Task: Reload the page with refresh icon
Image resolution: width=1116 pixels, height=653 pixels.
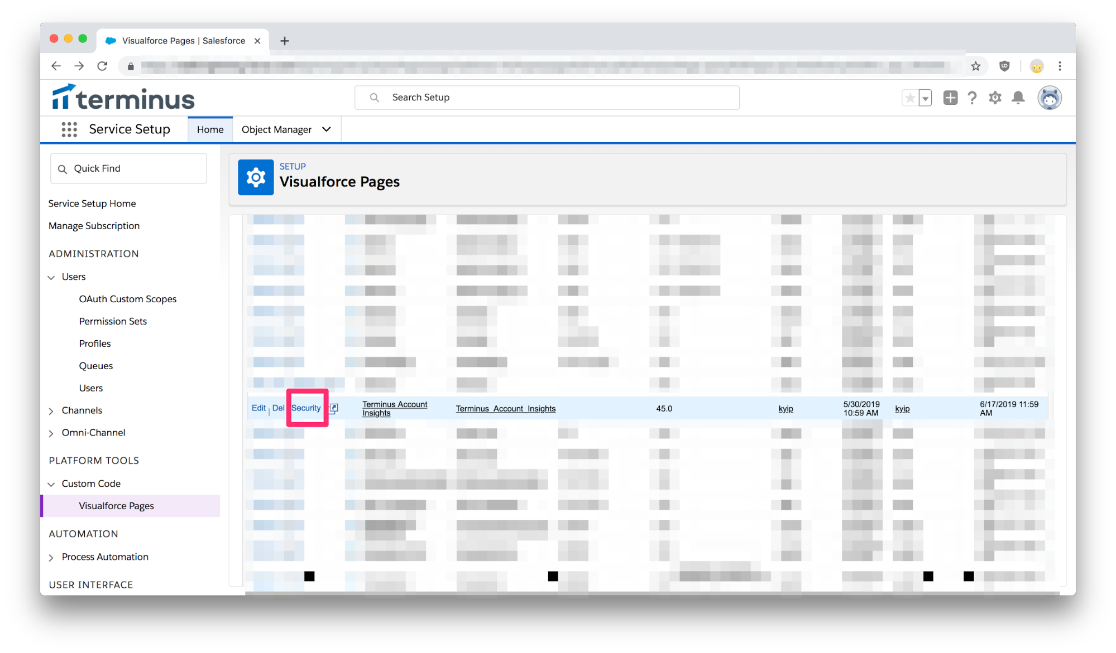Action: (x=102, y=66)
